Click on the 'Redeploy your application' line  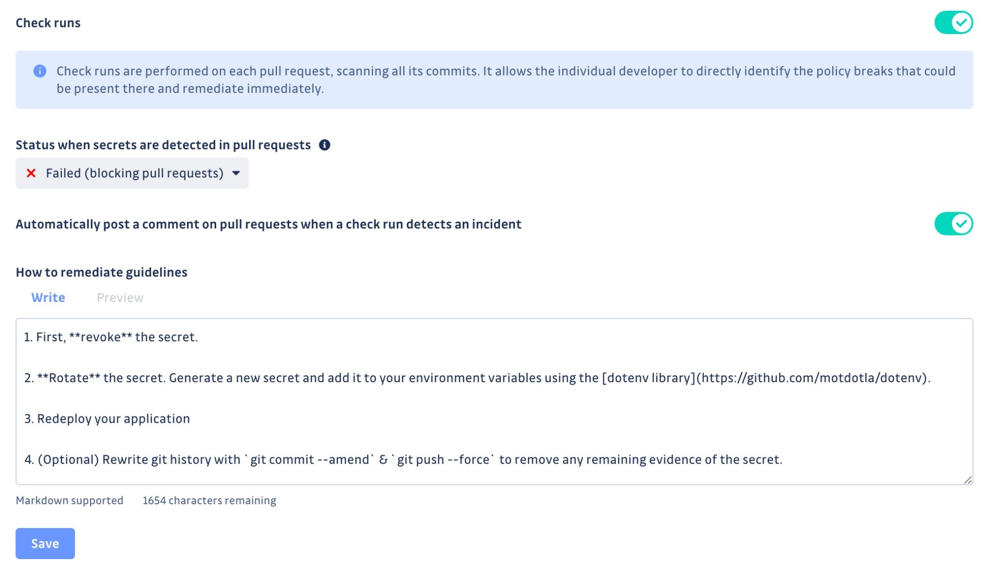107,419
